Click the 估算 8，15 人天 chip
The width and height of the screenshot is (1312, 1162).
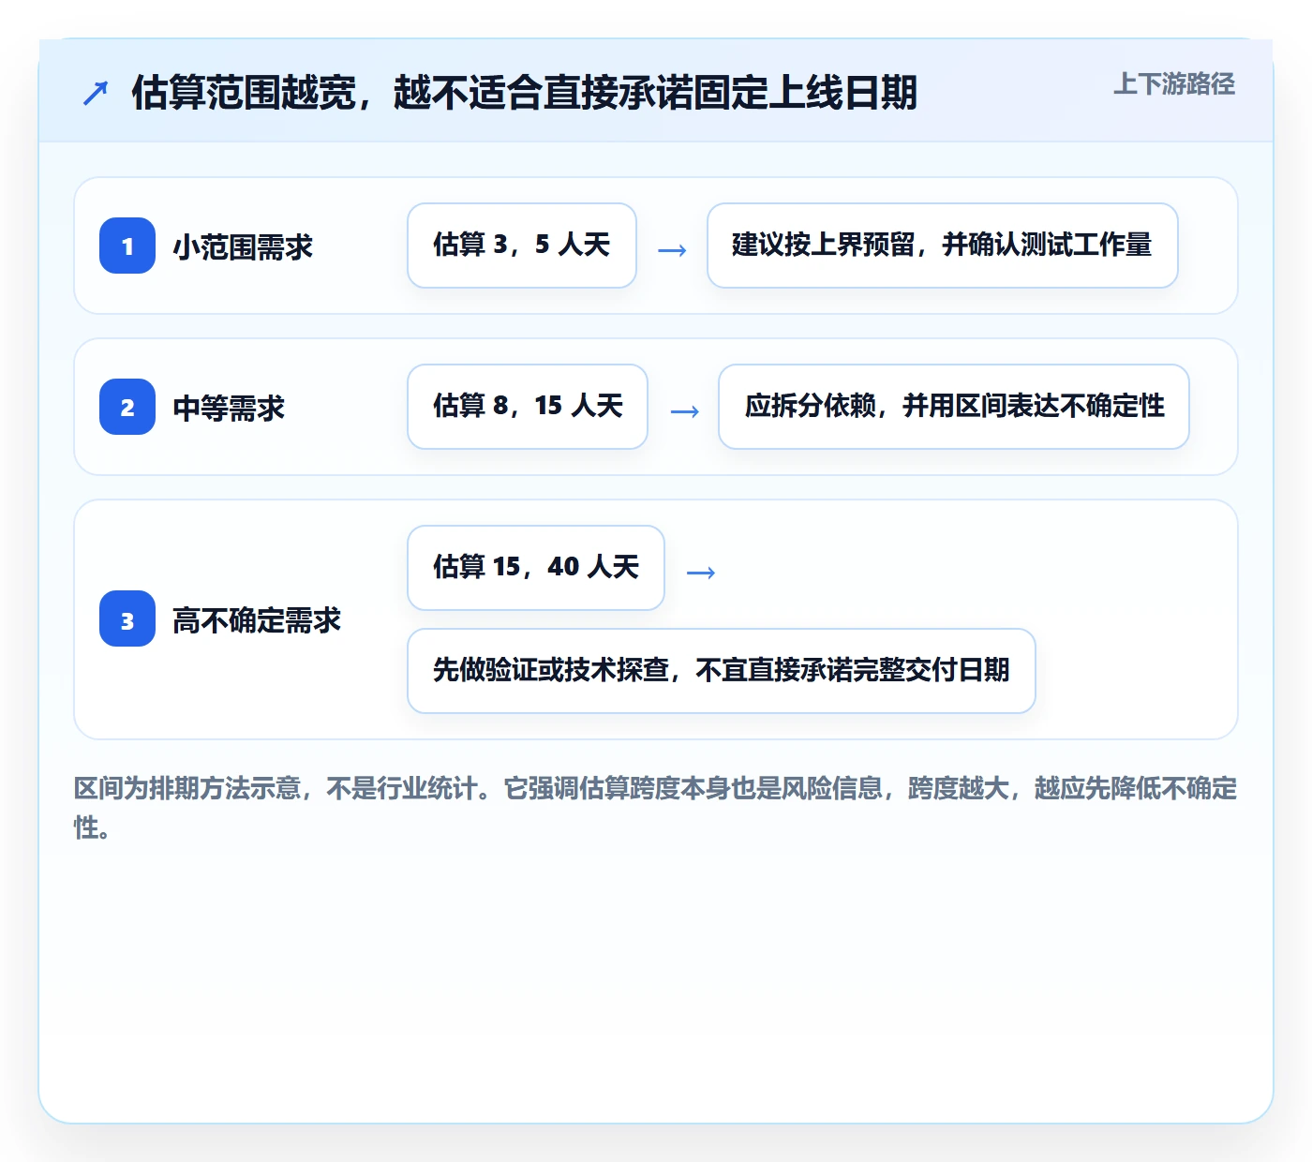[528, 407]
